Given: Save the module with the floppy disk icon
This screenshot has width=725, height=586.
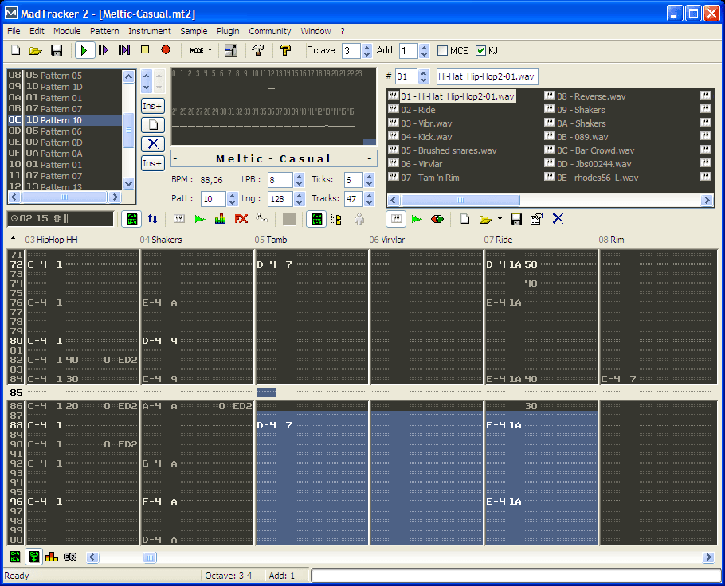Looking at the screenshot, I should (x=56, y=50).
